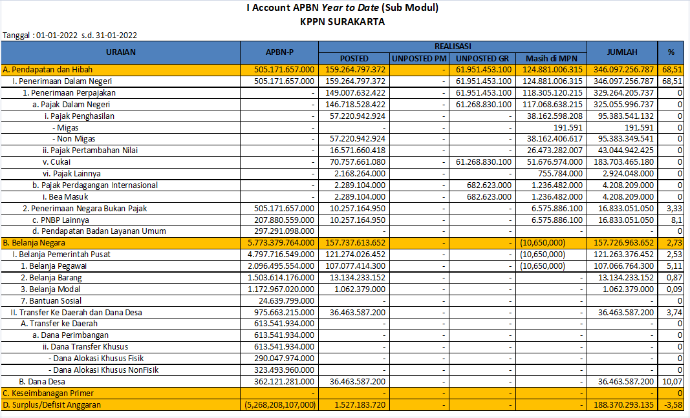Select the 3. Belanja Modal label
This screenshot has width=690, height=418.
tap(50, 289)
